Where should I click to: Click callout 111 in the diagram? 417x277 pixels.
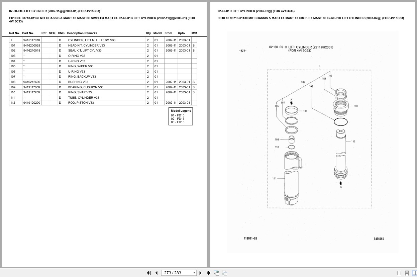click(274, 179)
